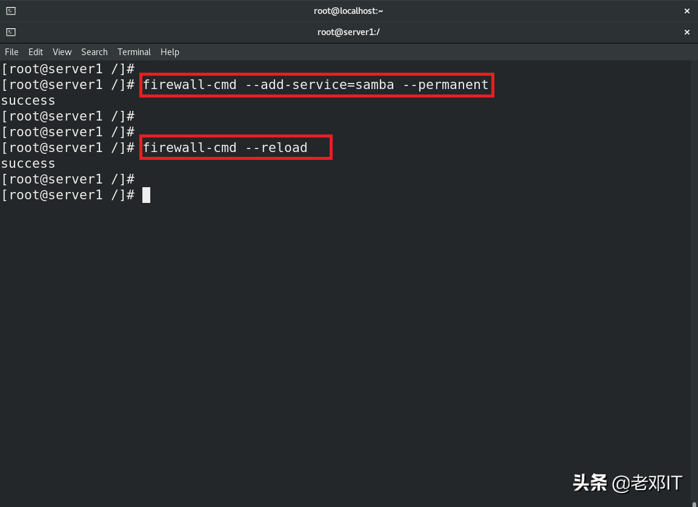Click the vertical scrollbar of the terminal
Viewport: 698px width, 507px height.
695,283
